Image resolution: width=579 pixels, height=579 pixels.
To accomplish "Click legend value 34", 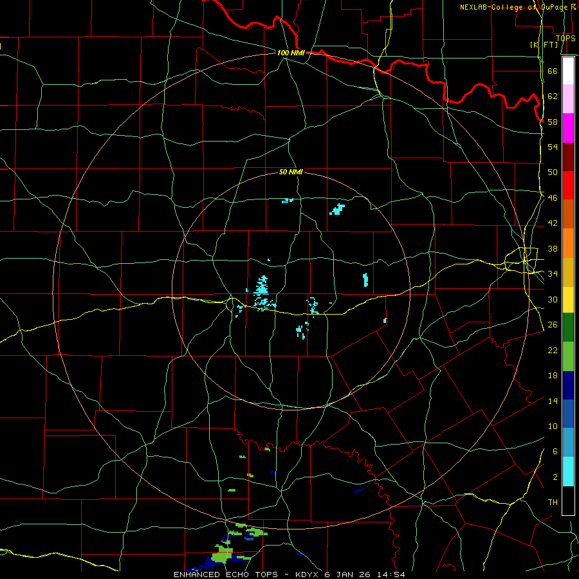I will 553,273.
